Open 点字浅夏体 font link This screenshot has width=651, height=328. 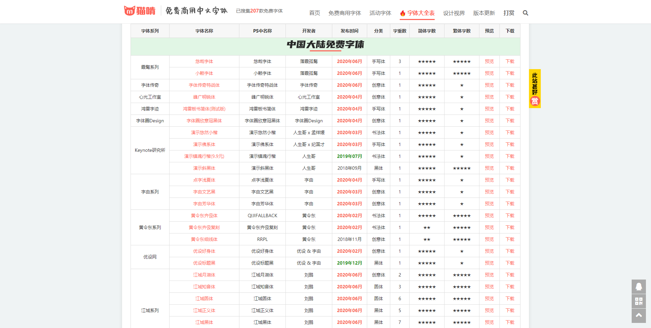tap(204, 180)
